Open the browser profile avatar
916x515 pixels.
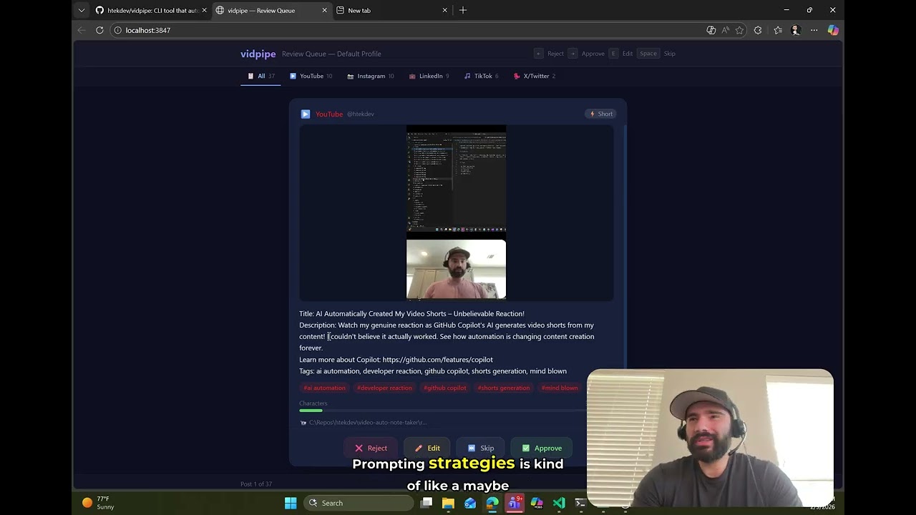(796, 30)
